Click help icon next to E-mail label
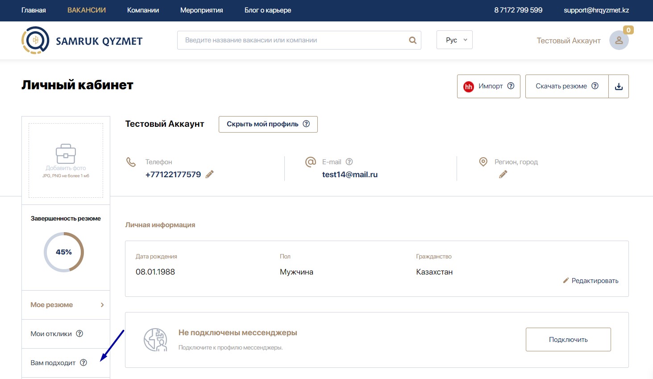The height and width of the screenshot is (379, 653). (x=349, y=162)
